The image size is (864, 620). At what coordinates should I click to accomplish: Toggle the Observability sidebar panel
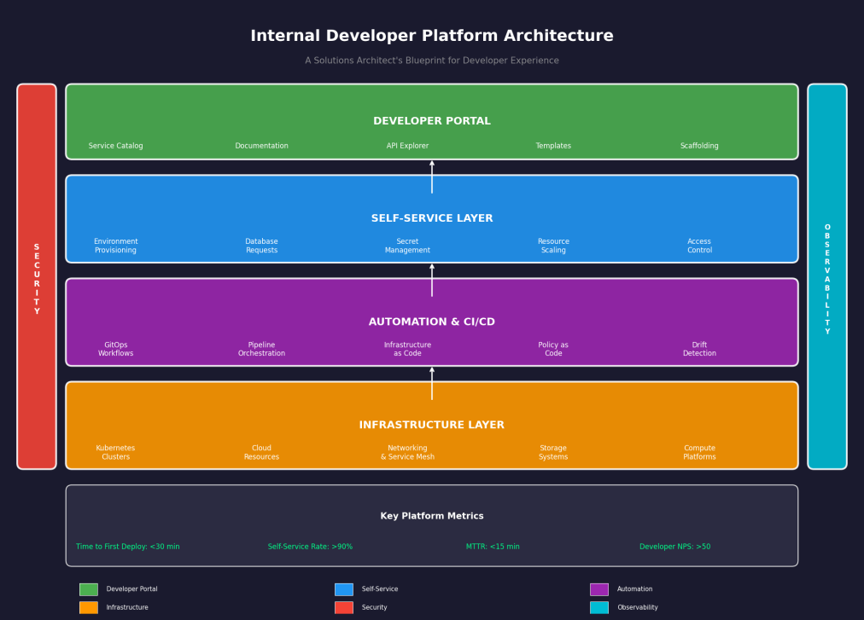827,276
